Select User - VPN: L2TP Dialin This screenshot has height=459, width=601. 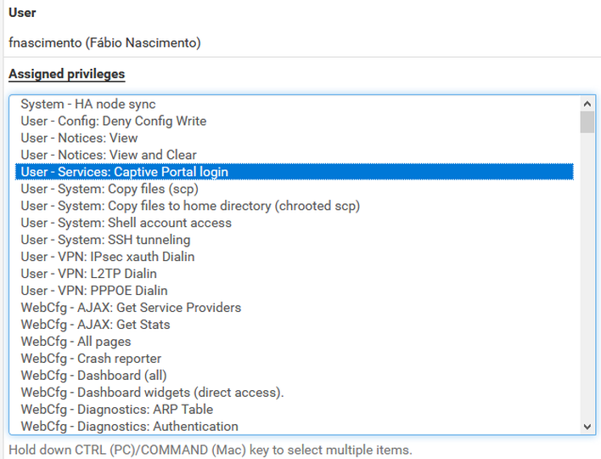(295, 274)
